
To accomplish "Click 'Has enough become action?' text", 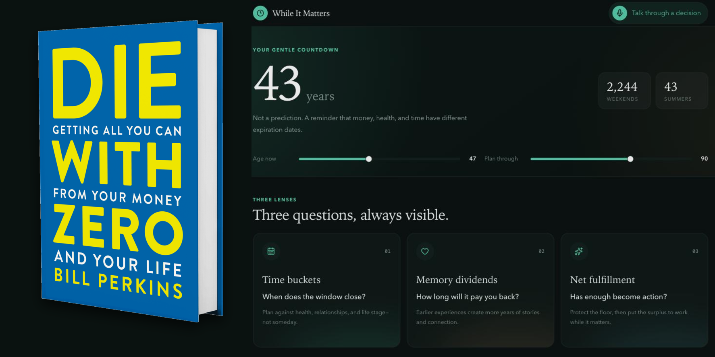I will tap(618, 297).
